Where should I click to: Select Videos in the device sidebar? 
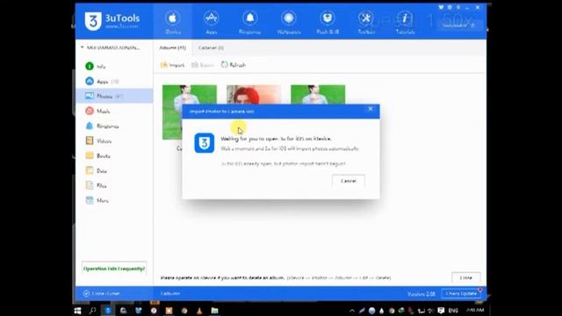[x=115, y=140]
